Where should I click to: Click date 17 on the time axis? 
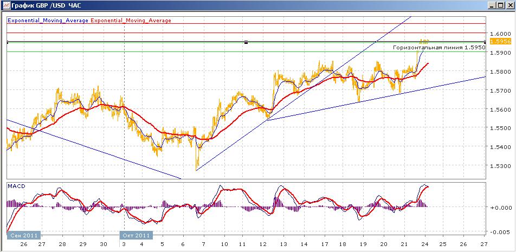tap(325, 244)
